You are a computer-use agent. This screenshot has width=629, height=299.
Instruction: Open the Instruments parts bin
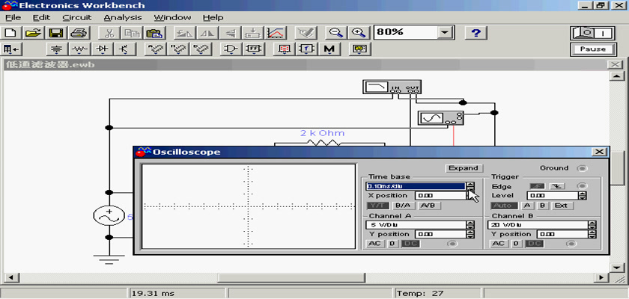click(x=359, y=49)
